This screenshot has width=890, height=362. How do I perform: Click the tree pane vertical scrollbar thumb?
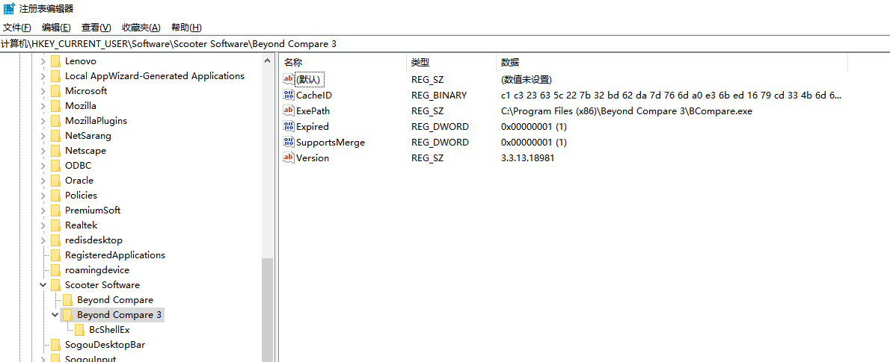[x=267, y=310]
